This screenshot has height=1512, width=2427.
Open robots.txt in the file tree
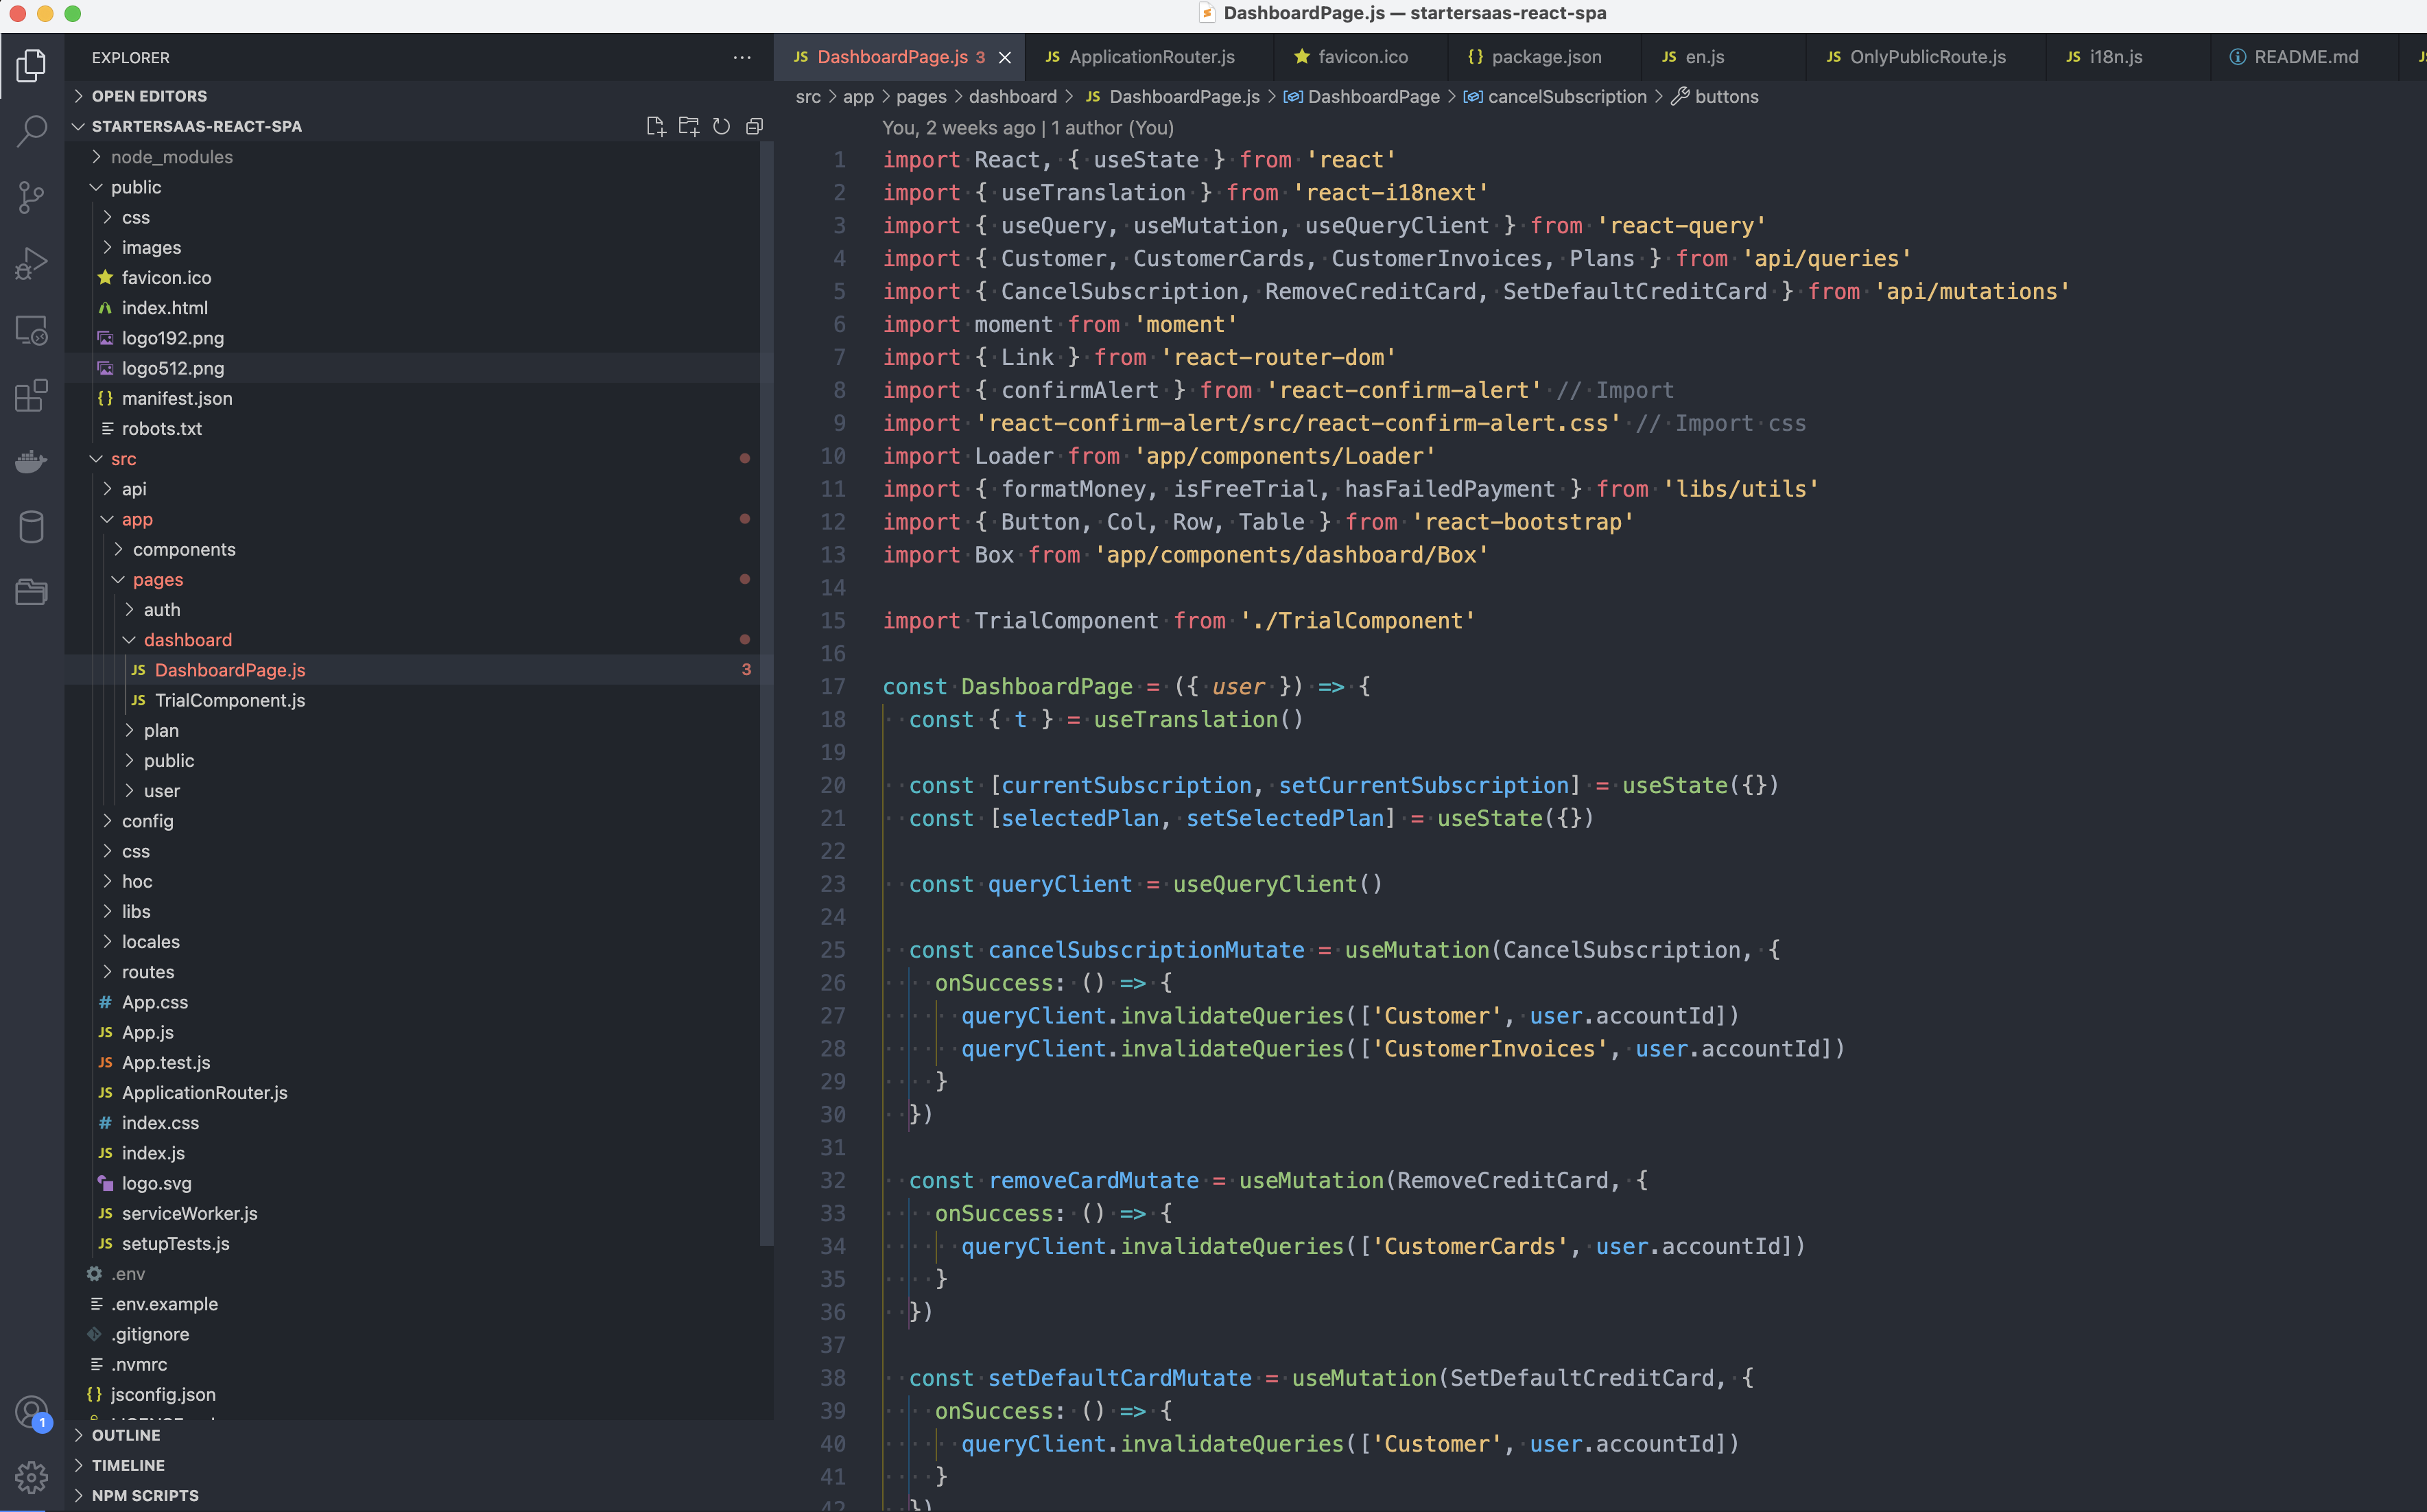(x=412, y=428)
